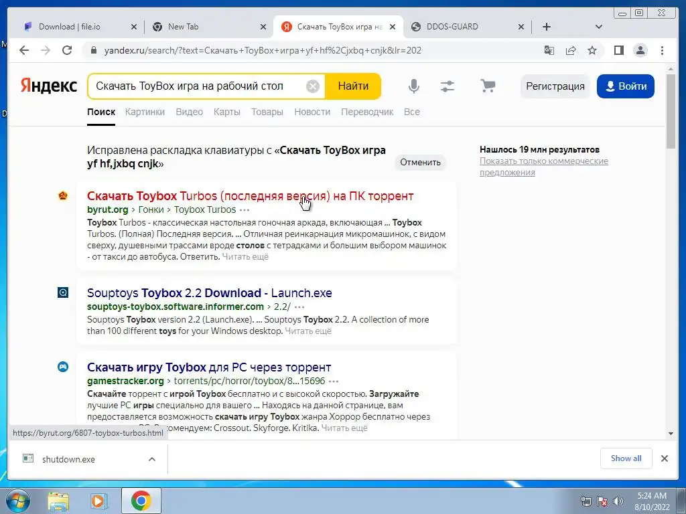Screen dimensions: 686x514
Task: Click the byrut.org result favicon
Action: tap(63, 196)
